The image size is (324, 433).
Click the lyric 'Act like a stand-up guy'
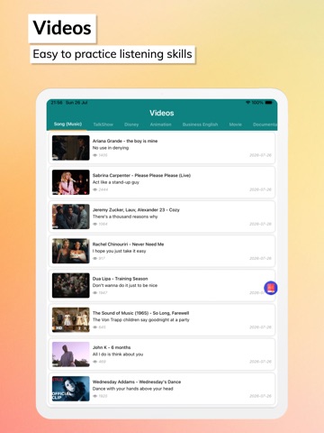tap(116, 182)
